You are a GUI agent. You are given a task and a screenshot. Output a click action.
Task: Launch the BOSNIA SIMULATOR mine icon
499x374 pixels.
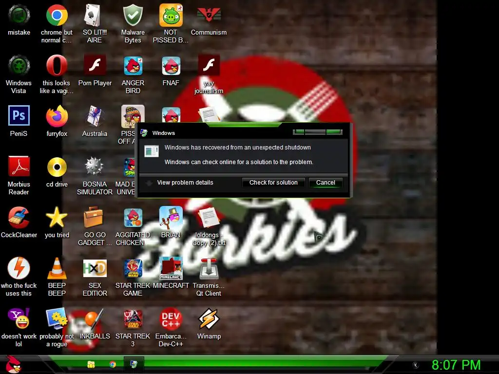(95, 167)
